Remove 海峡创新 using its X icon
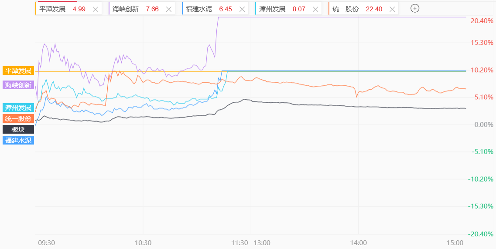Screen dimensions: 496x249 click(x=169, y=9)
